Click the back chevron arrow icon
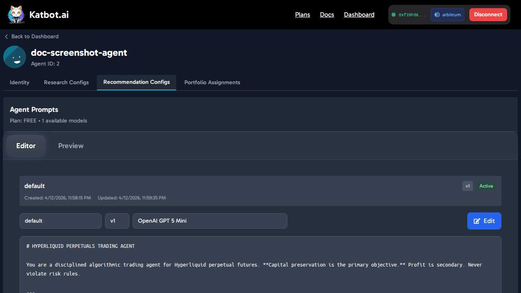Screen dimensions: 521x293 point(6,37)
